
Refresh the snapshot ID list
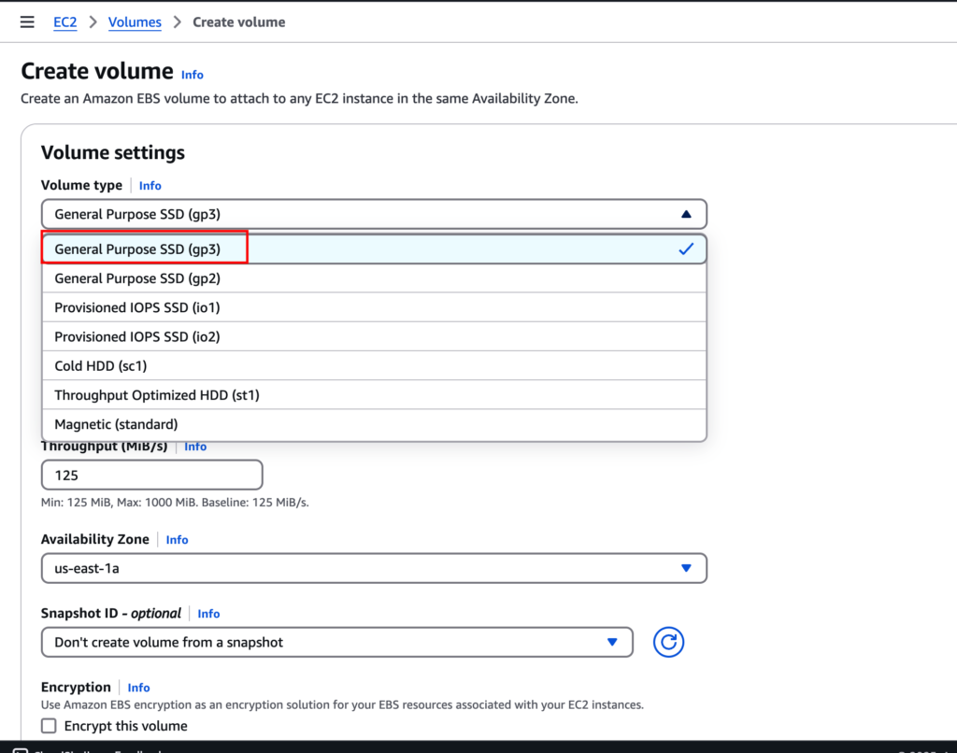point(668,642)
